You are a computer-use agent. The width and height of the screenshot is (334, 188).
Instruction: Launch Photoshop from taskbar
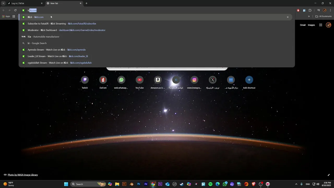(x=139, y=184)
